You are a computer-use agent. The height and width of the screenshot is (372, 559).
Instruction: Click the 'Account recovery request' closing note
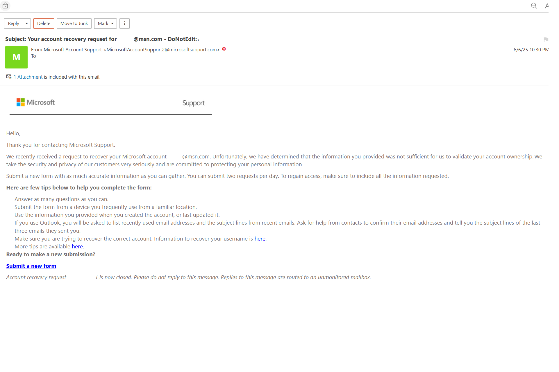click(188, 277)
